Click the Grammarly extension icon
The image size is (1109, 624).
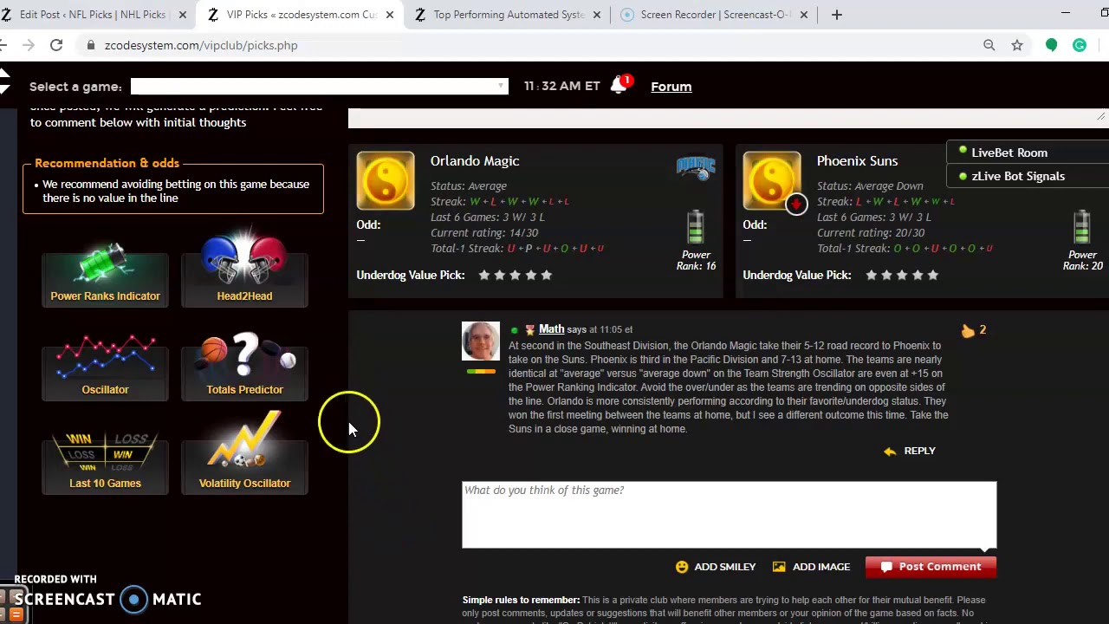(x=1080, y=45)
